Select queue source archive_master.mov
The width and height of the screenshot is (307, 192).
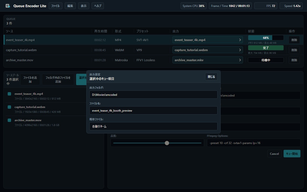coord(19,60)
